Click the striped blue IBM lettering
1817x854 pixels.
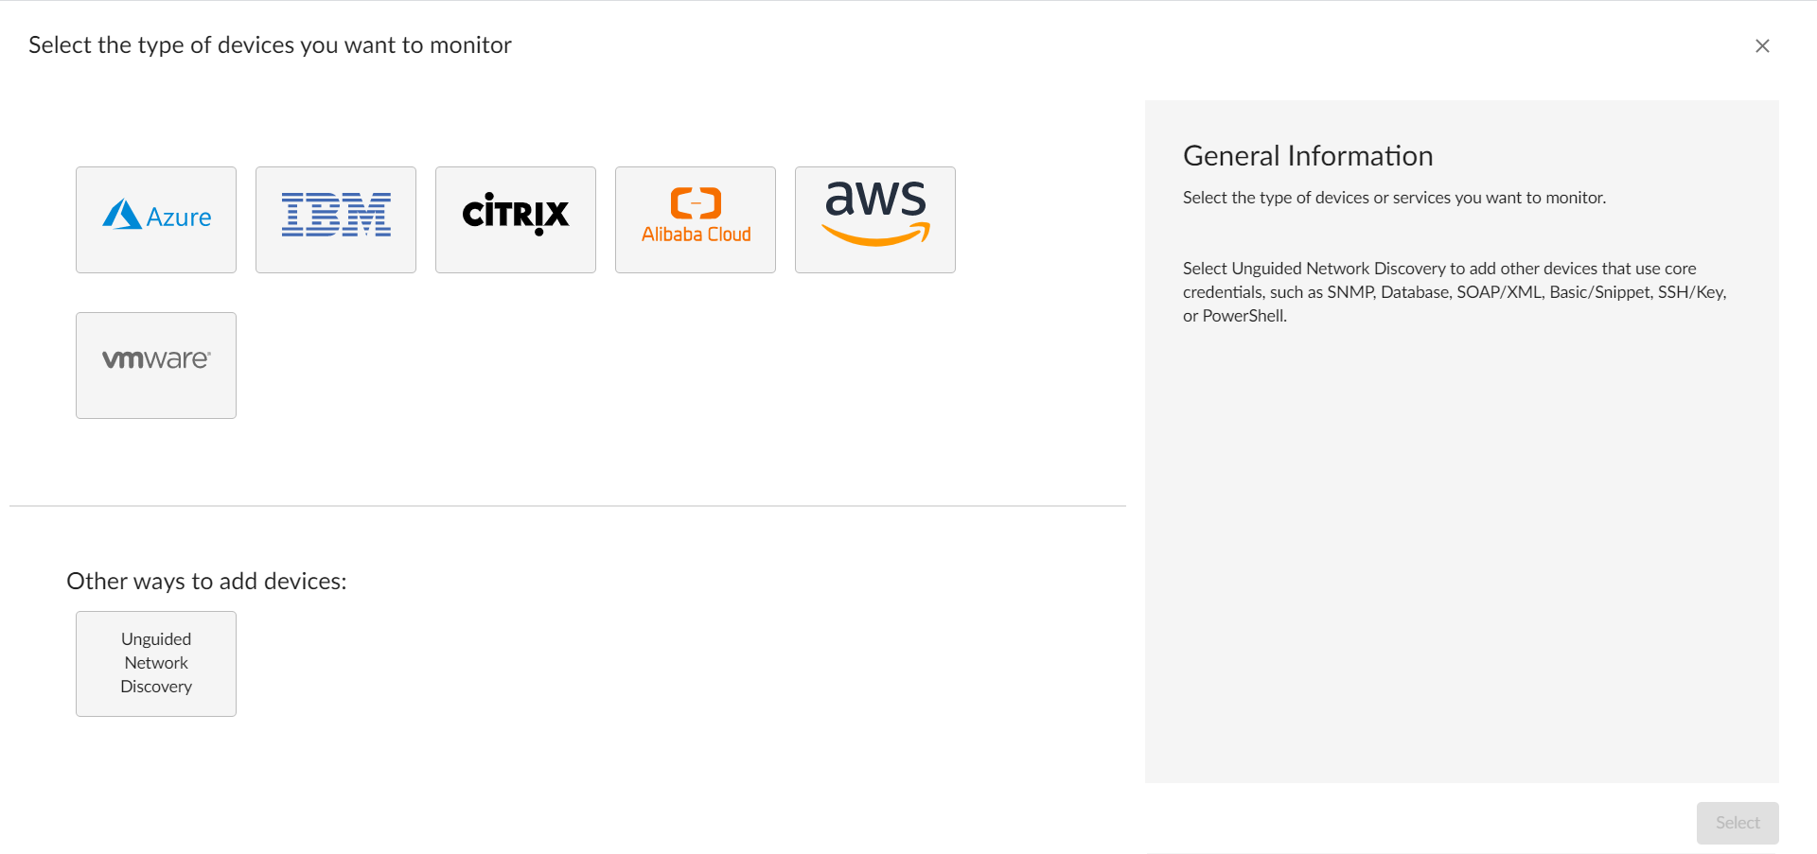click(x=336, y=214)
